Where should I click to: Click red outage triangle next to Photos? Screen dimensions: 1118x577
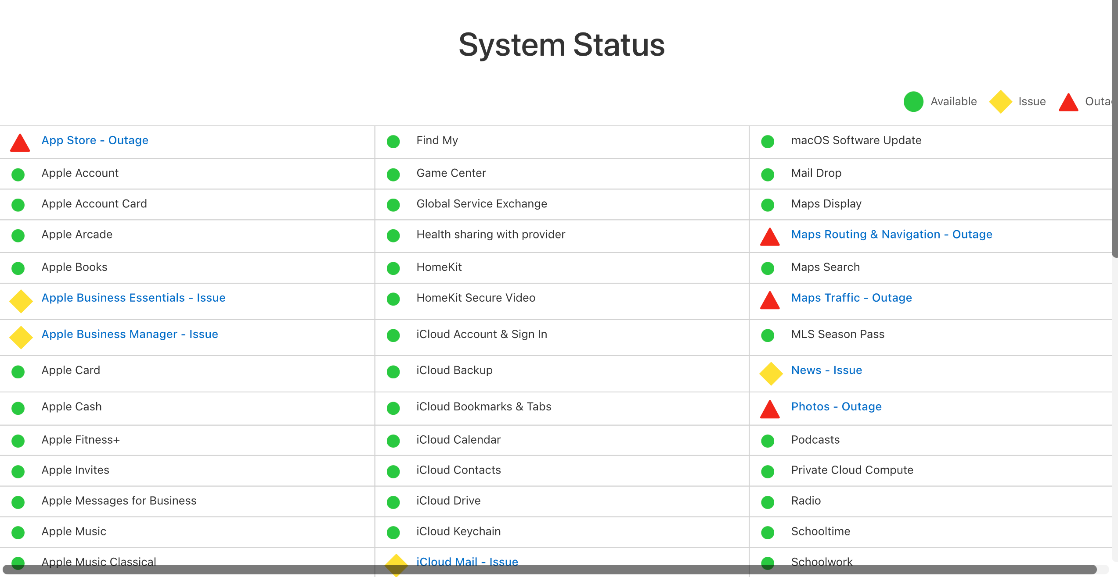[x=769, y=410]
